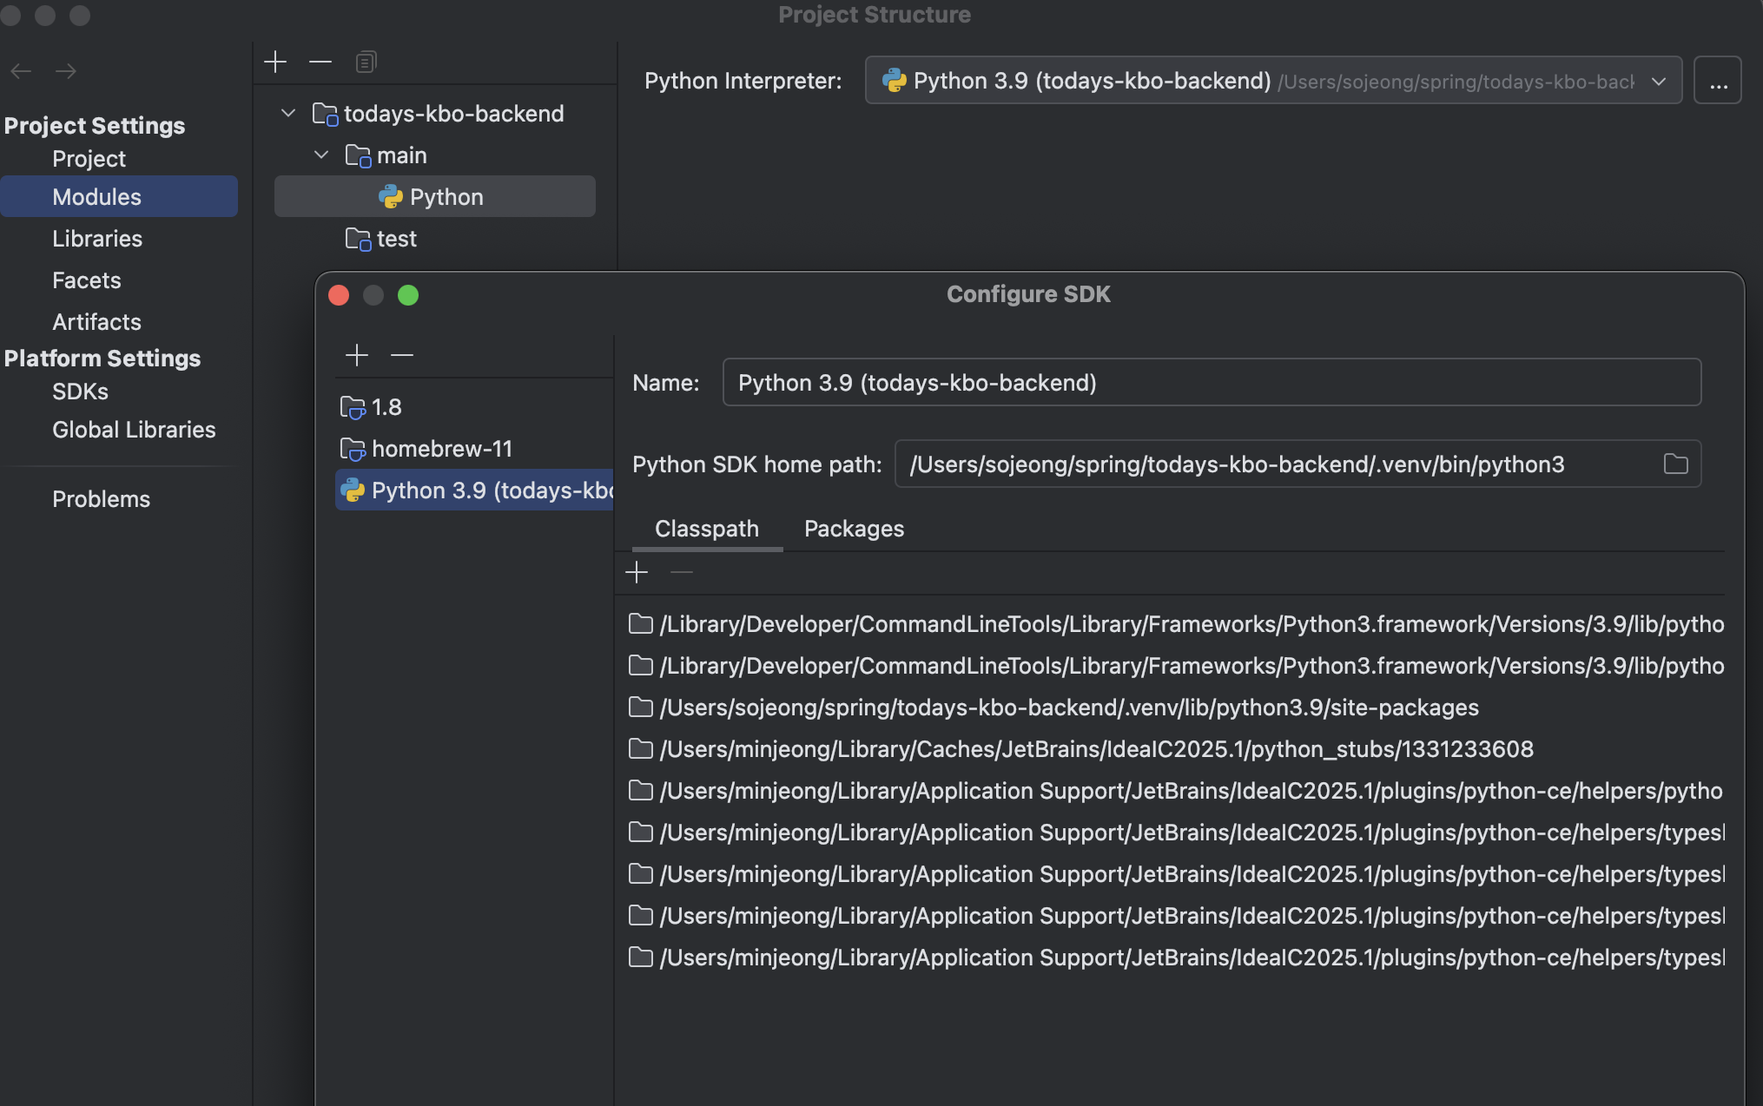Switch to the Packages tab

(x=854, y=529)
